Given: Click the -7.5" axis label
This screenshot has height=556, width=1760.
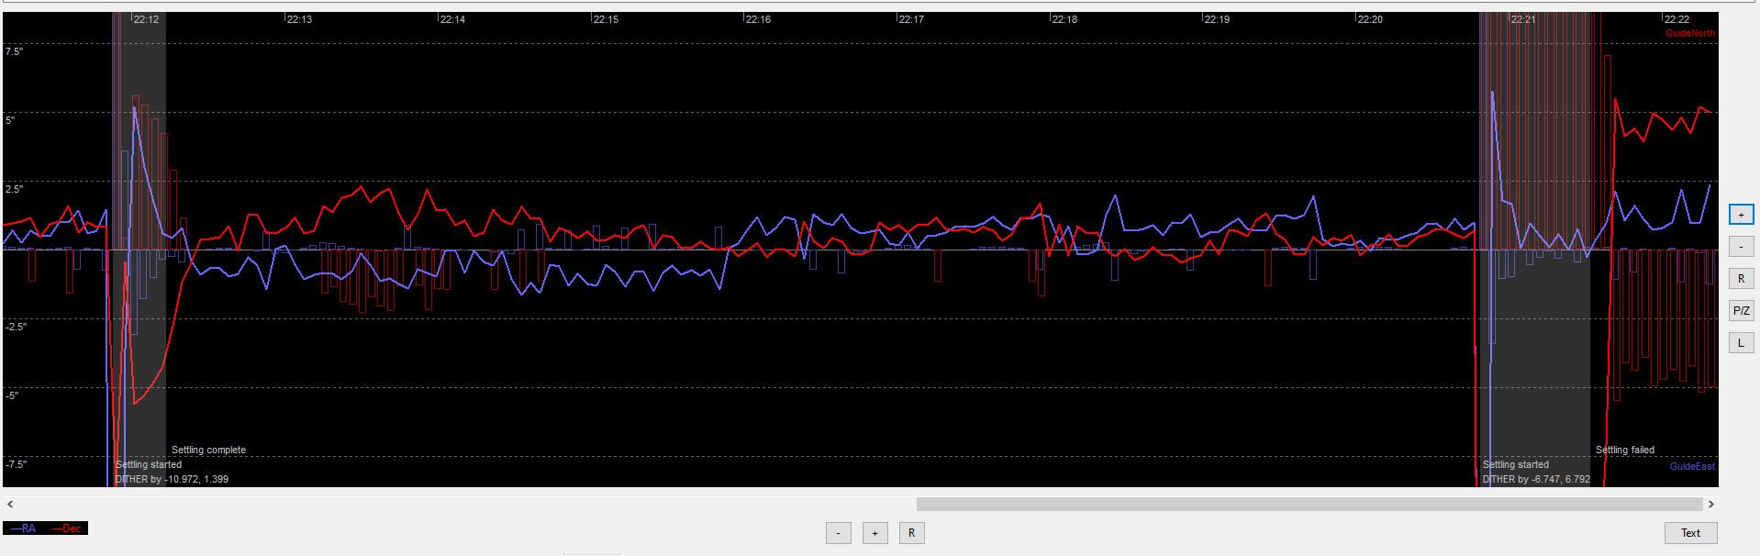Looking at the screenshot, I should [x=16, y=465].
